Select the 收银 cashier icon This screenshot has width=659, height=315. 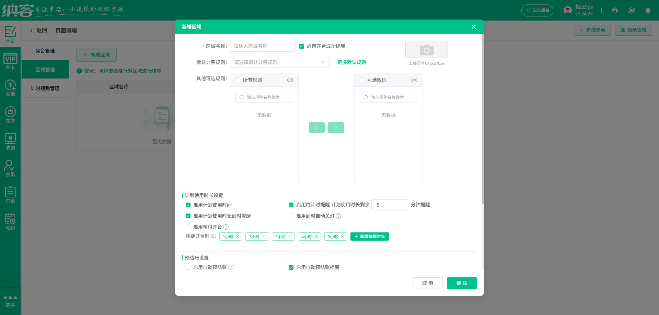click(x=10, y=141)
